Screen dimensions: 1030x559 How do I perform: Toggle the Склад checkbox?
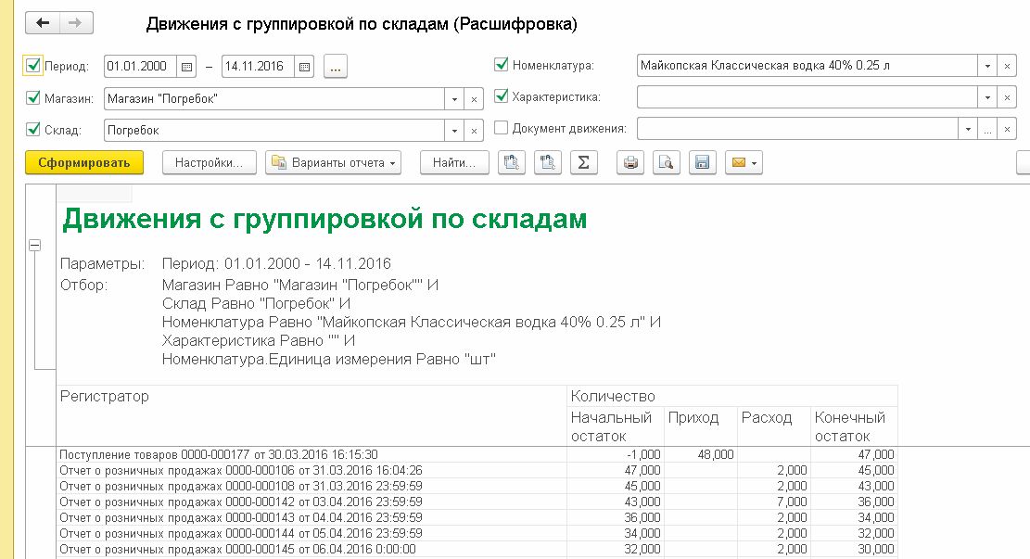pyautogui.click(x=32, y=130)
